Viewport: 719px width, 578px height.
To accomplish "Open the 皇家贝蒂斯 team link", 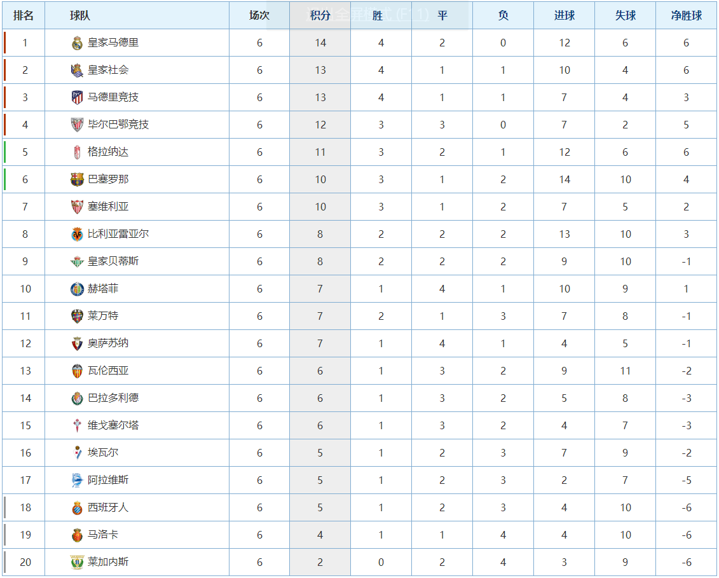I will pos(113,261).
